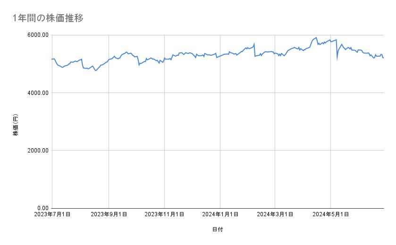
Task: Select the 2024年1月1日 date label
Action: (x=220, y=215)
